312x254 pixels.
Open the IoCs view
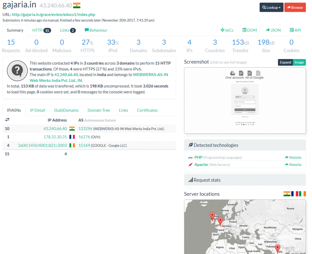click(227, 30)
